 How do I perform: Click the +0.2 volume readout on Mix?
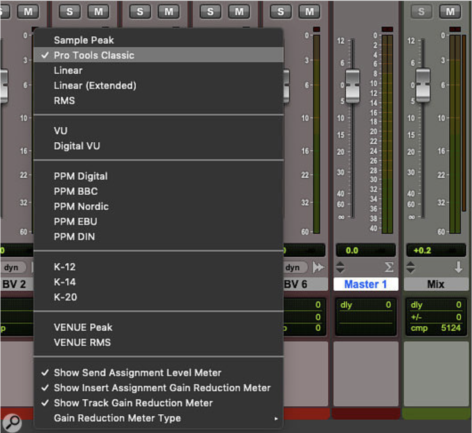[436, 250]
